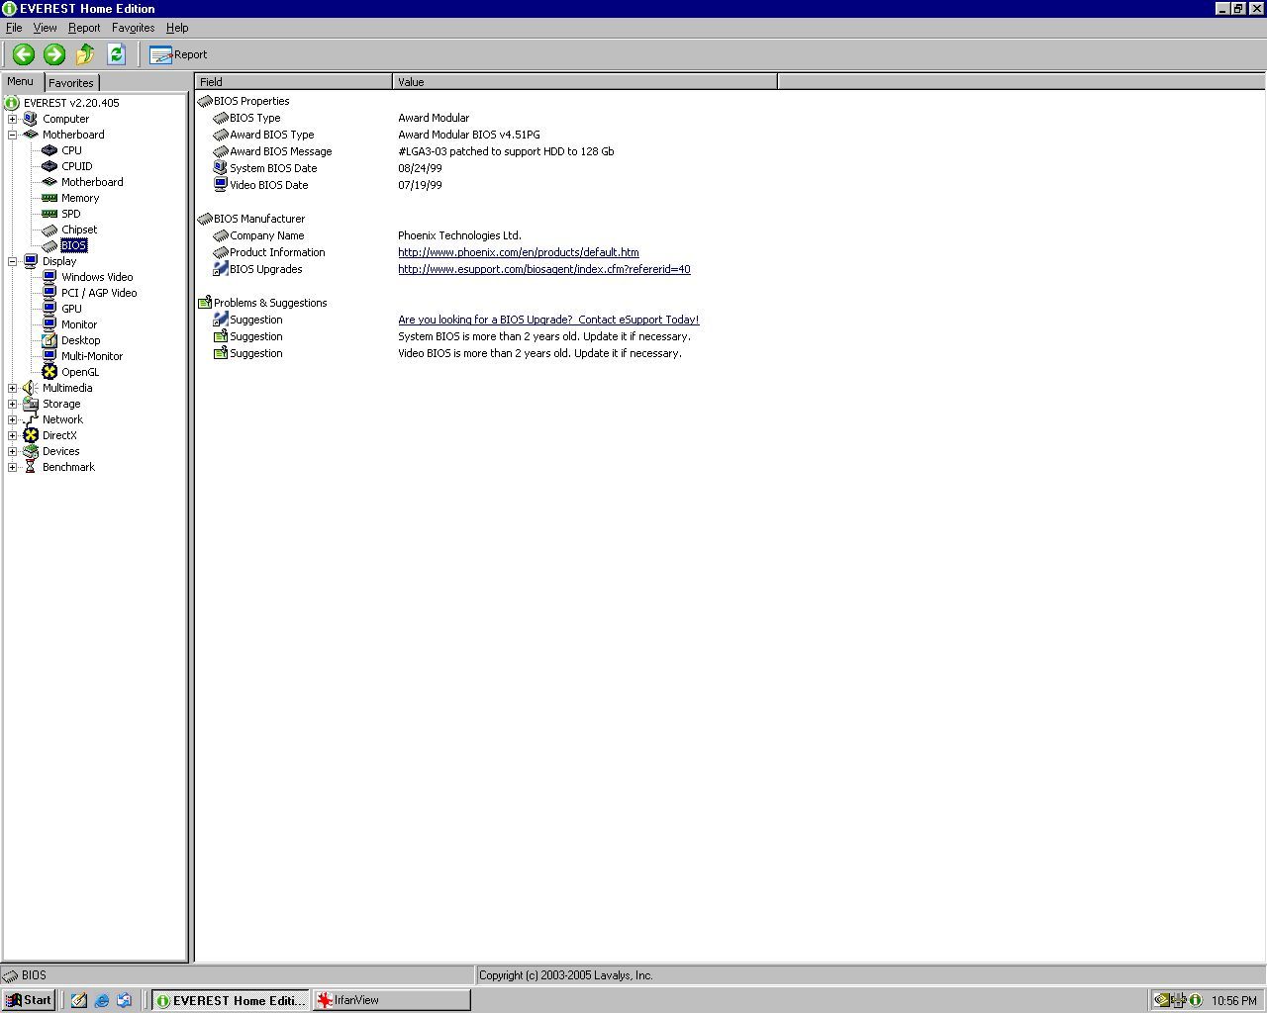Open the Favorites menu

(133, 28)
